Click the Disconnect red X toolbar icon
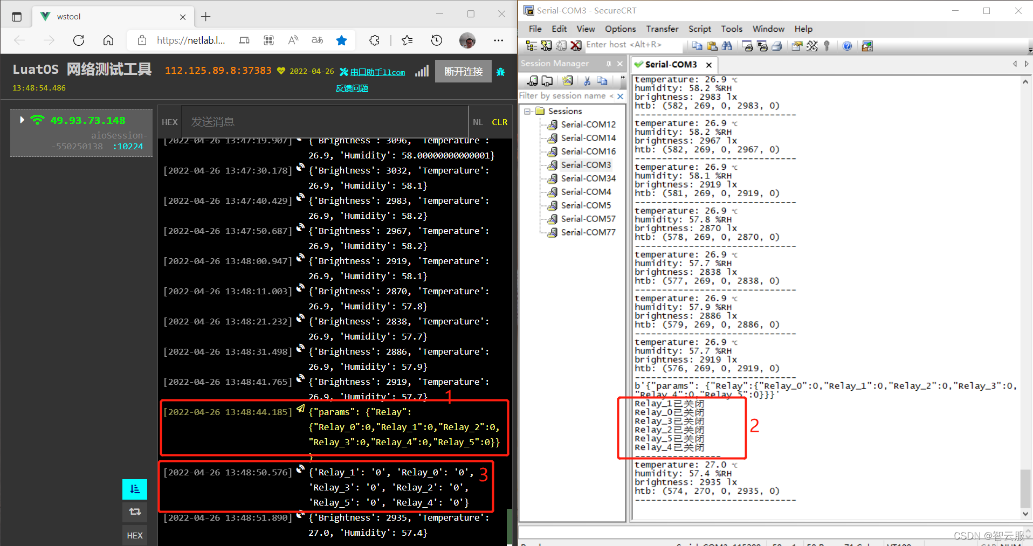 (576, 46)
